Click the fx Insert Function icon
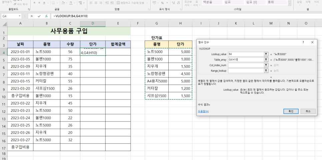This screenshot has height=160, width=322. click(x=46, y=16)
